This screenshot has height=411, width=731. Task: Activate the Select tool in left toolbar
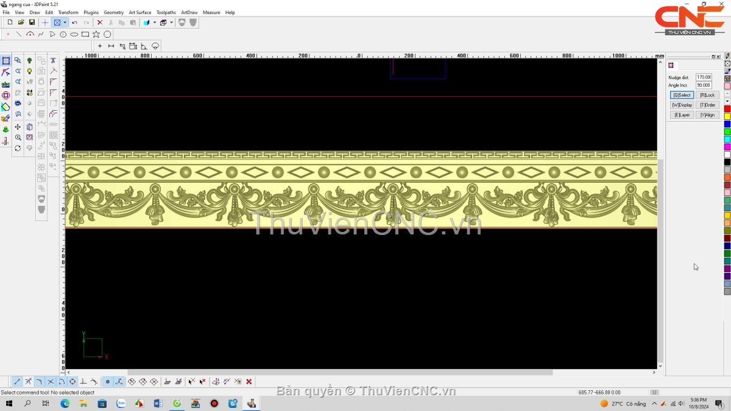[6, 61]
